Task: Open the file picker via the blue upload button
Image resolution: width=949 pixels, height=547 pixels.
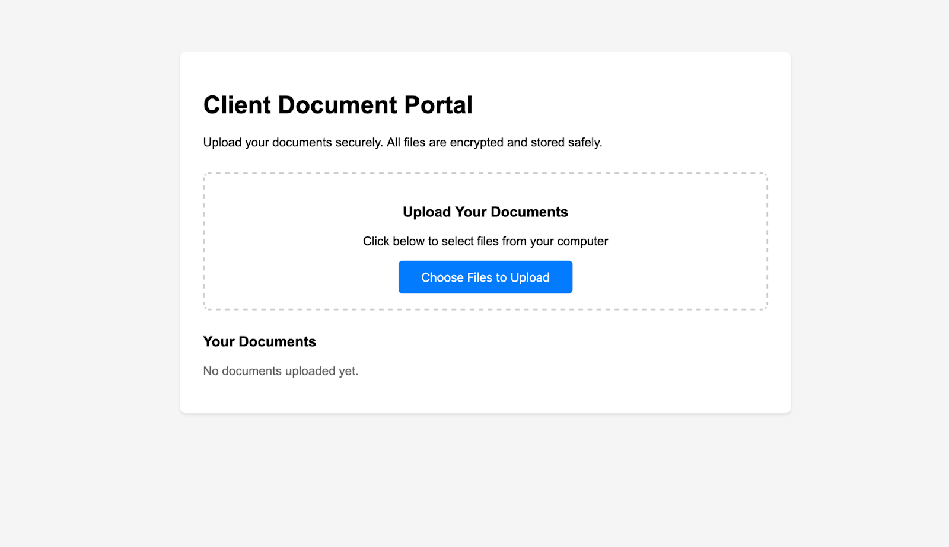Action: pyautogui.click(x=485, y=277)
